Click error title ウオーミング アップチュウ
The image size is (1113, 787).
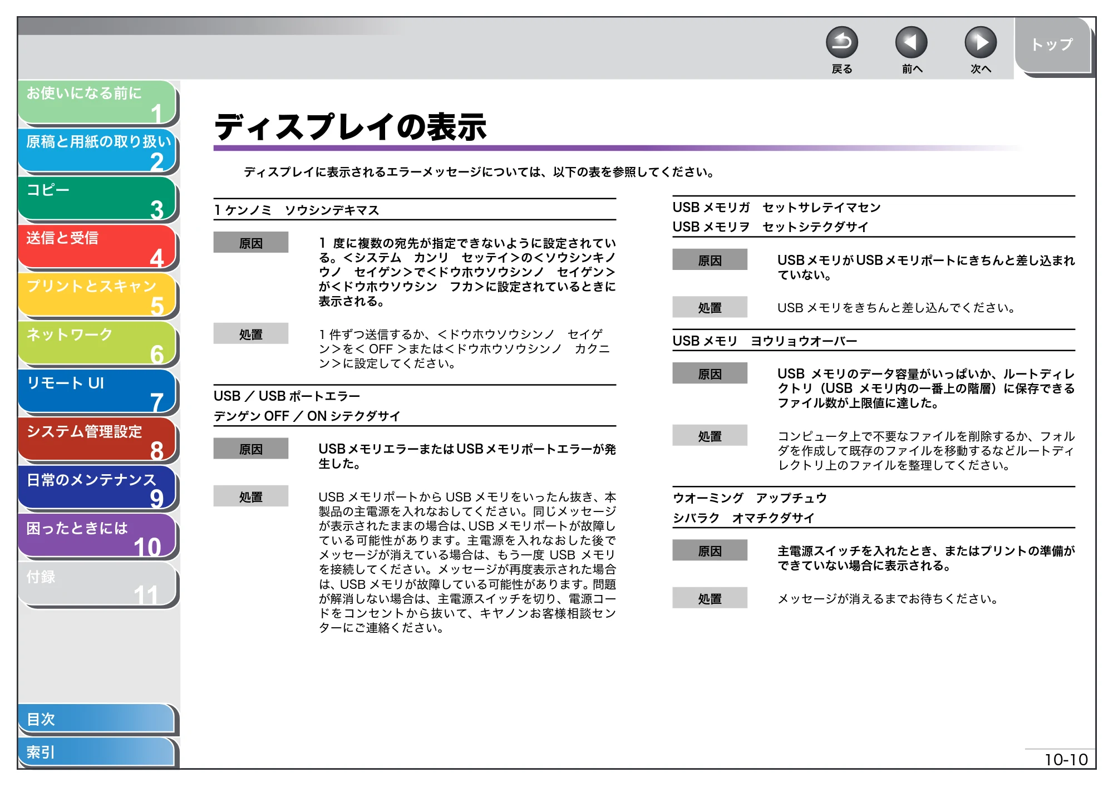point(750,498)
